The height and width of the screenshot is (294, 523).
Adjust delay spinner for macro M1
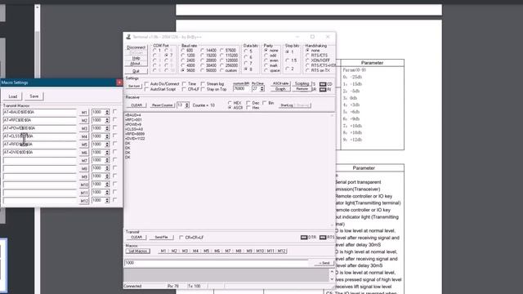[x=107, y=113]
